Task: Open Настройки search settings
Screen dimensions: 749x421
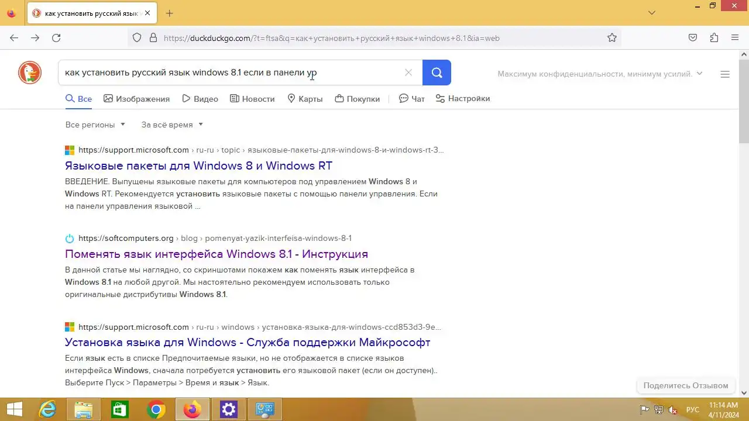Action: pyautogui.click(x=463, y=99)
